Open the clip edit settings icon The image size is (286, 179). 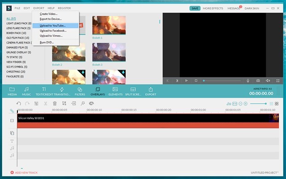pyautogui.click(x=36, y=103)
